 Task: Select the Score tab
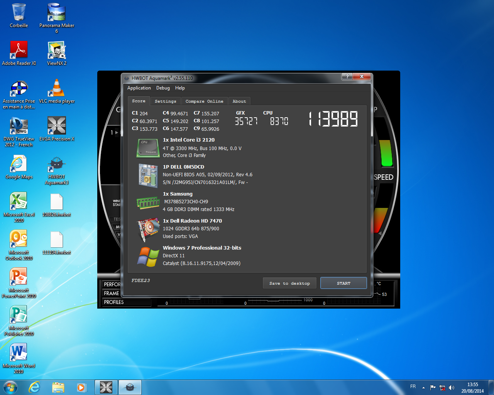139,101
